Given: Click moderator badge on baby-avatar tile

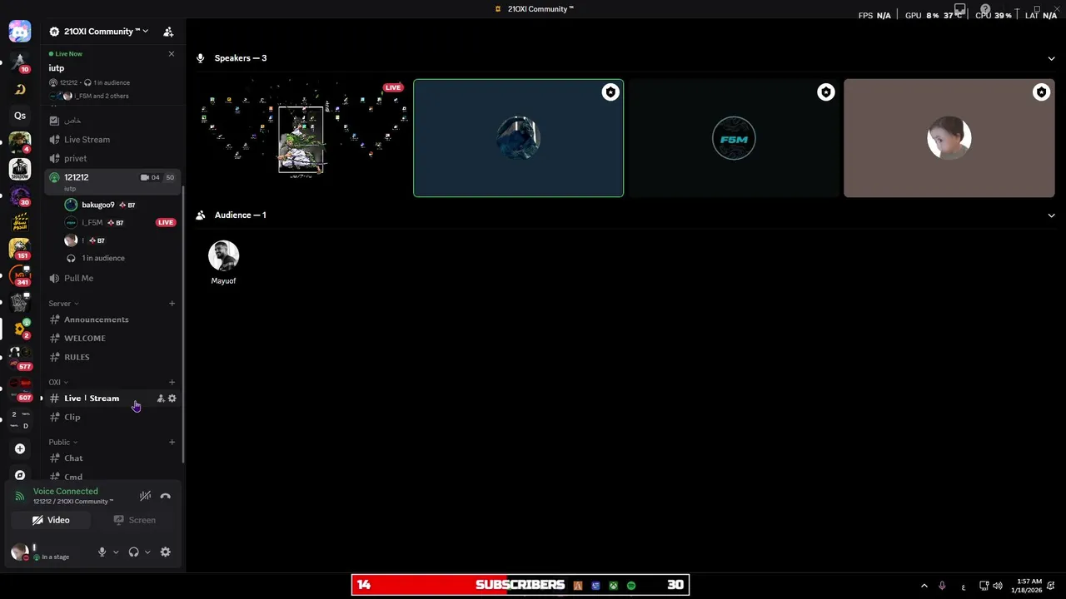Looking at the screenshot, I should point(1041,92).
